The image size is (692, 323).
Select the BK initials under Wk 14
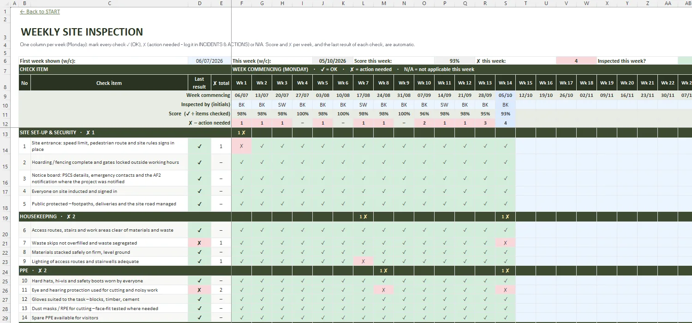coord(506,105)
